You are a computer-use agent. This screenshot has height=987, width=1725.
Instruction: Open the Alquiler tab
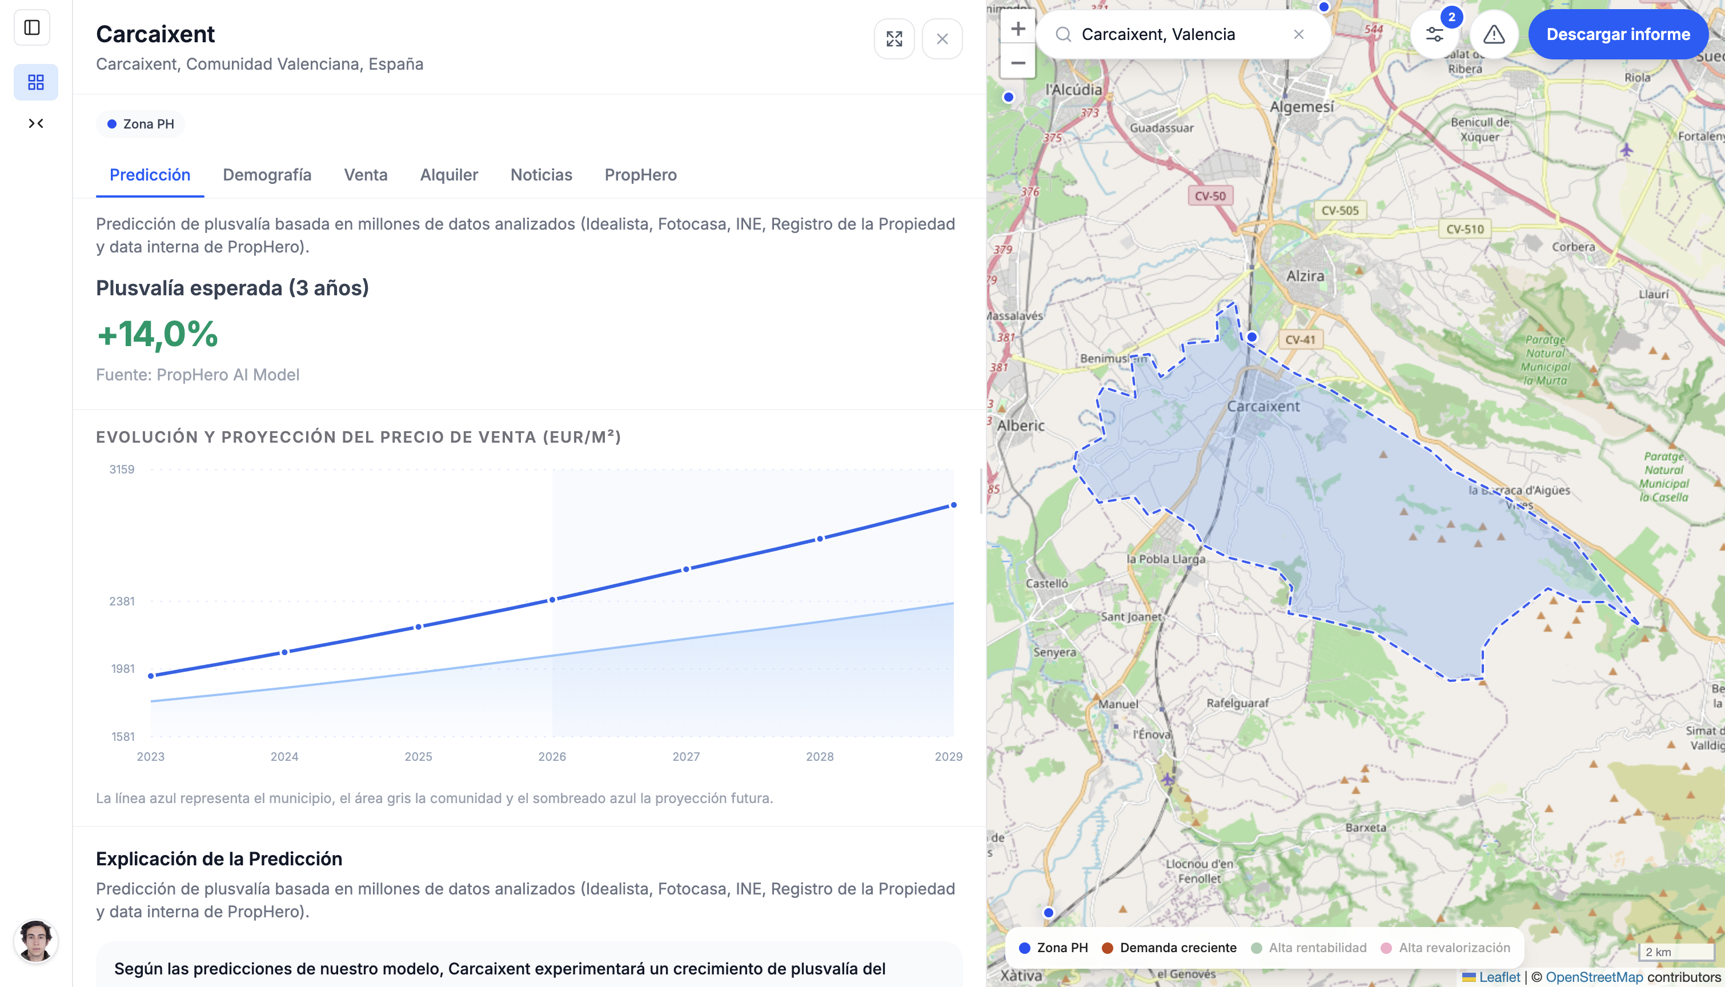pyautogui.click(x=449, y=175)
